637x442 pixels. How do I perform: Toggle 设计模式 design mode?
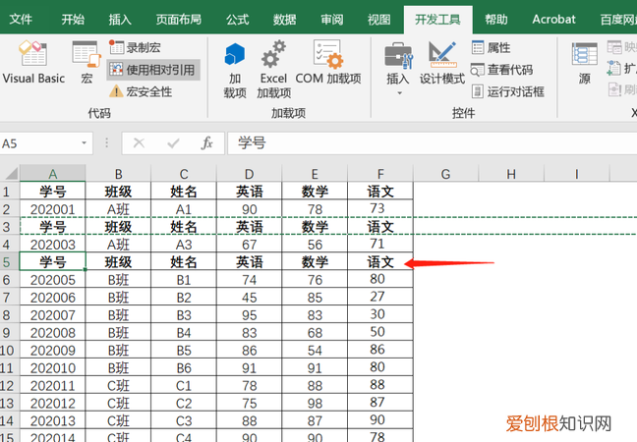tap(442, 63)
